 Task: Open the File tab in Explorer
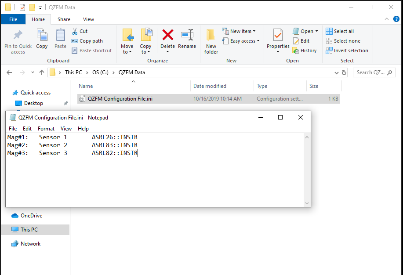click(x=13, y=19)
